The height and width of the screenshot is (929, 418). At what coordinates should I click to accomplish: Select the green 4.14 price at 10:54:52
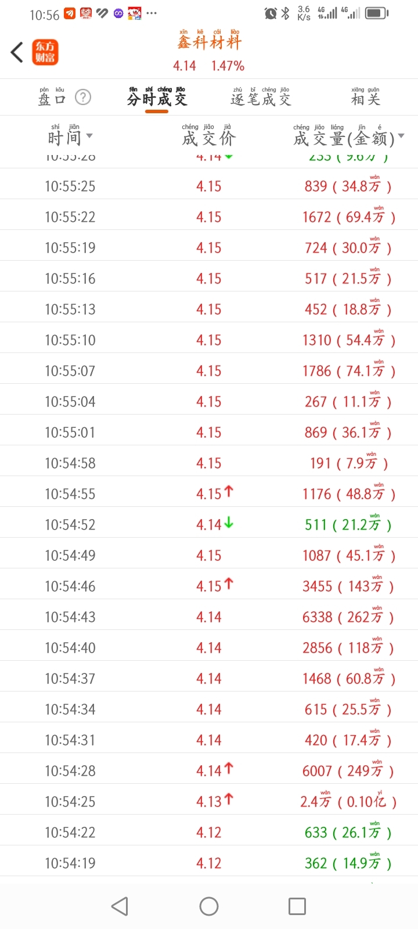[209, 525]
